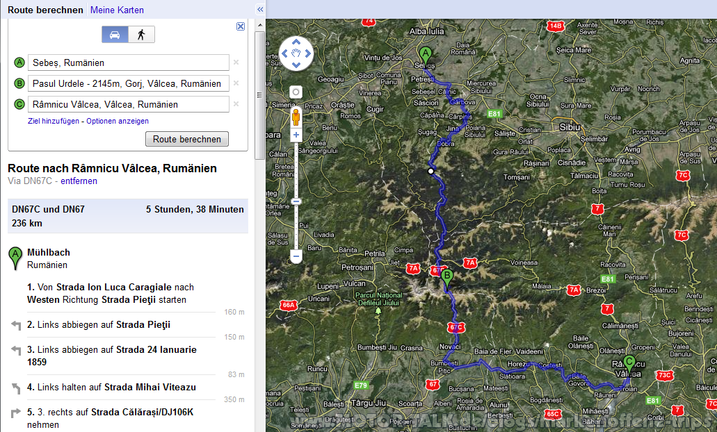Open the overview map circle icon
Screen dimensions: 717x432
point(296,92)
